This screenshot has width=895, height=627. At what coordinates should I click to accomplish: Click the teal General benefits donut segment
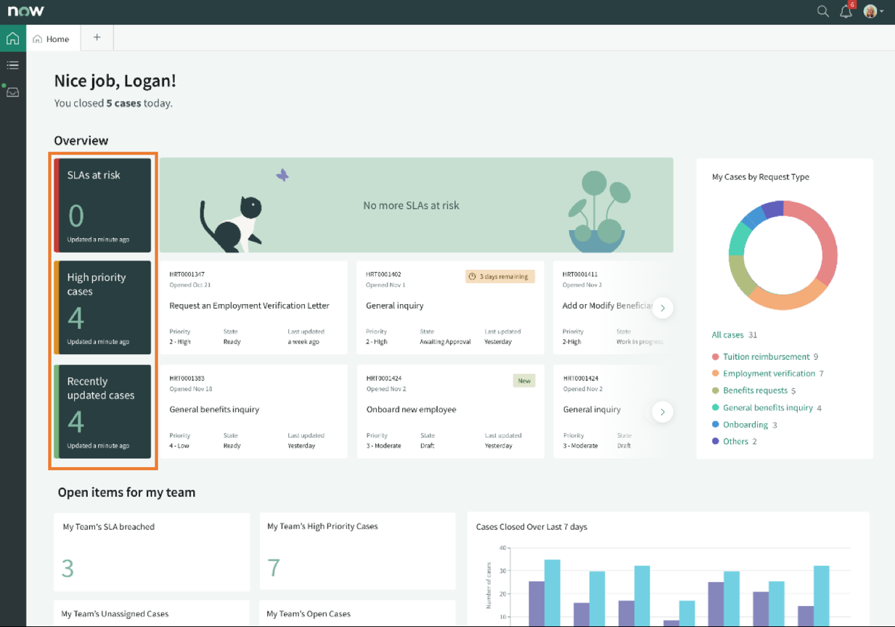[x=738, y=239]
